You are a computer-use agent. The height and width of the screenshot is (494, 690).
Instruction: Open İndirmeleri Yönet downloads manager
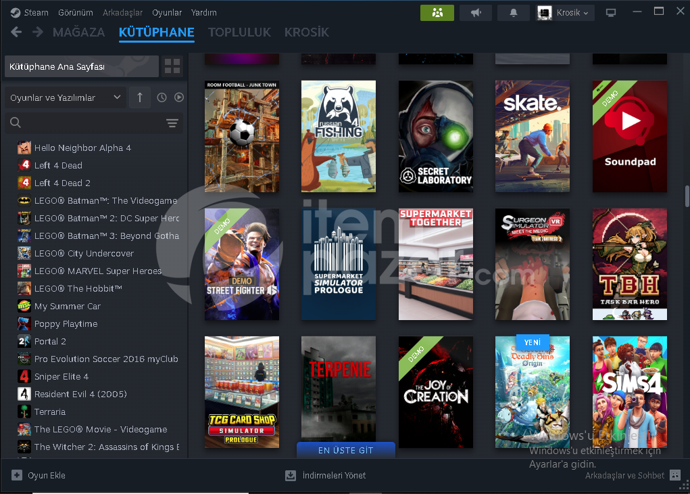(x=326, y=476)
